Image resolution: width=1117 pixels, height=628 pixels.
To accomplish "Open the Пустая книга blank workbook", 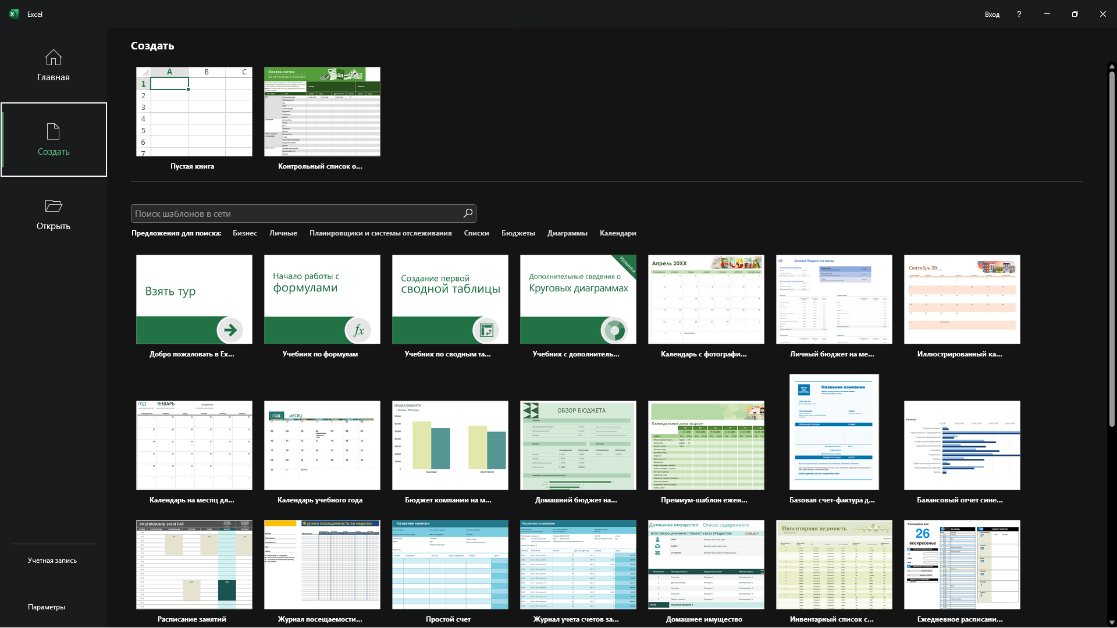I will (x=194, y=112).
